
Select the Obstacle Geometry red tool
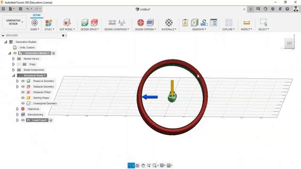[x=94, y=23]
